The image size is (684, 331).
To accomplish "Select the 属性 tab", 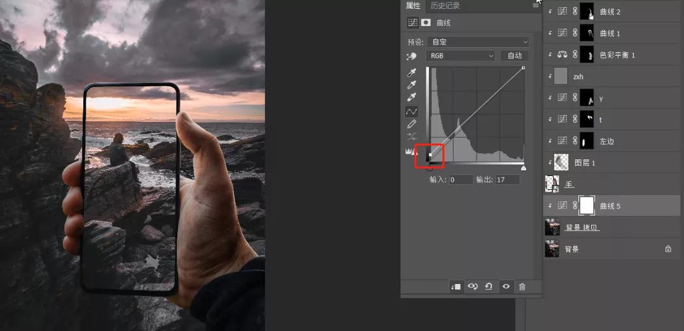I will [x=413, y=6].
